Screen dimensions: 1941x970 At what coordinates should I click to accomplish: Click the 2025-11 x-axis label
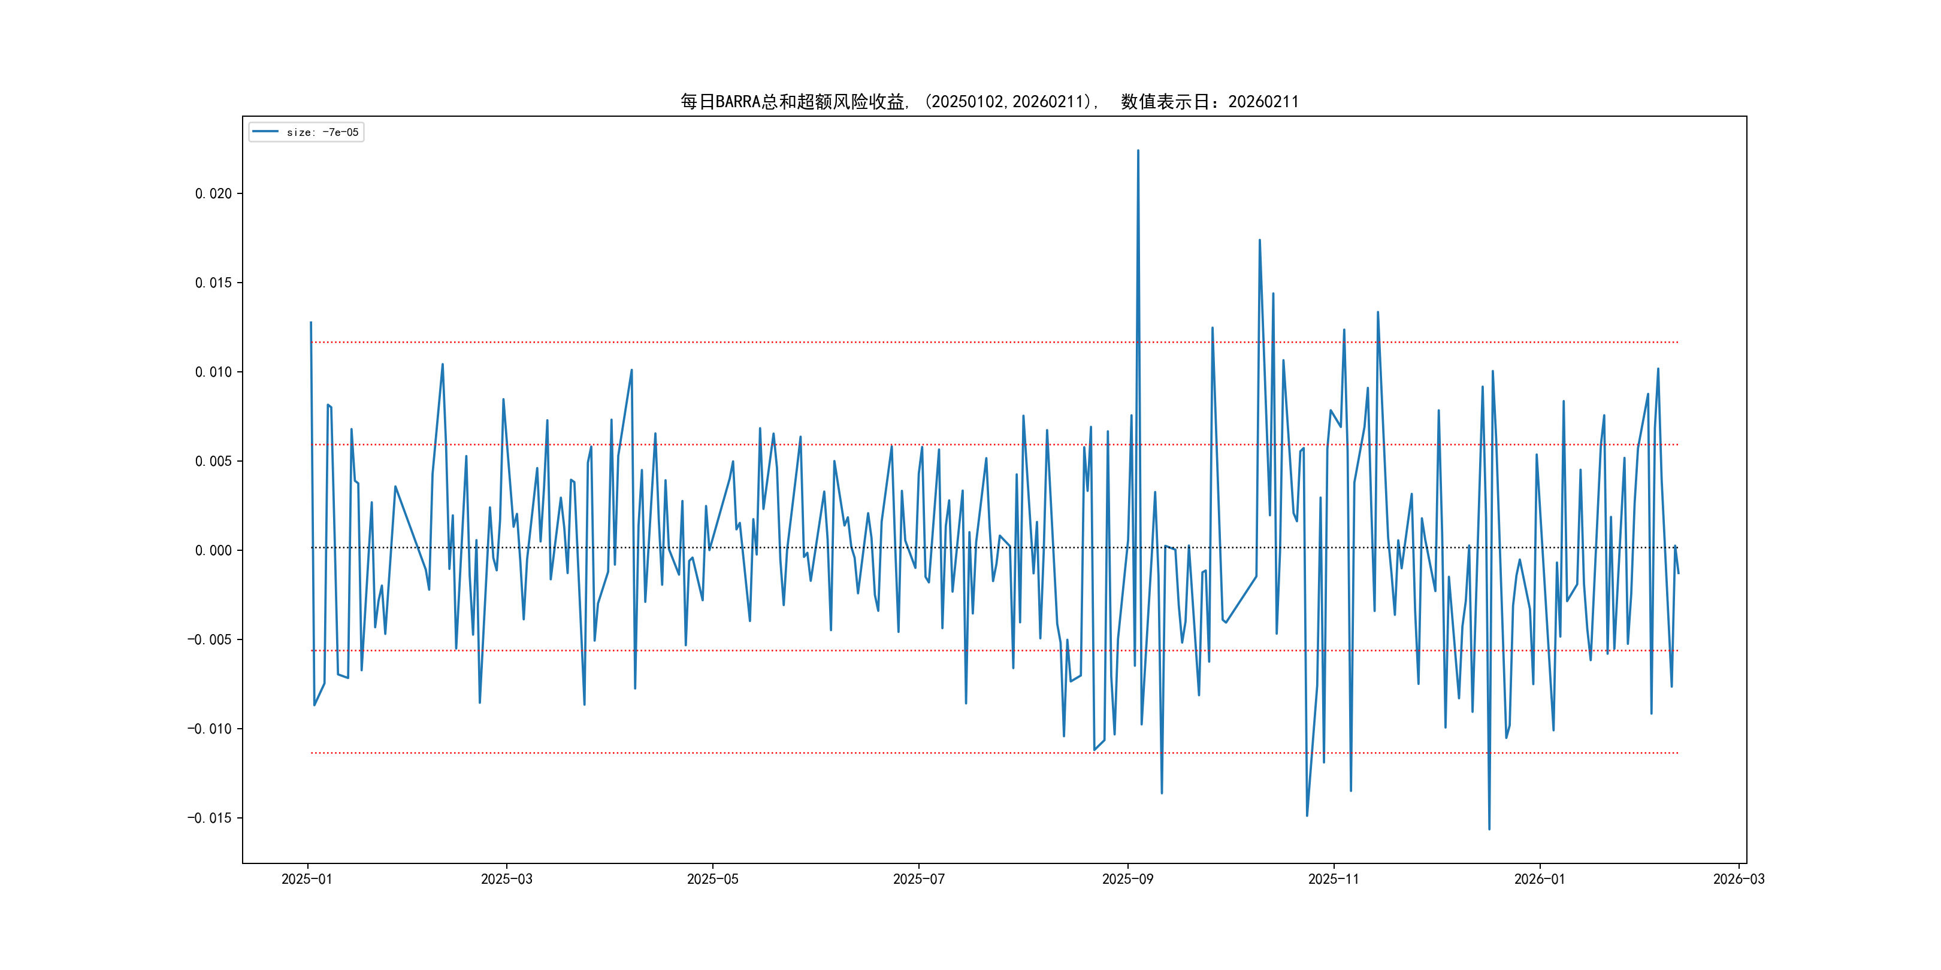click(1334, 879)
